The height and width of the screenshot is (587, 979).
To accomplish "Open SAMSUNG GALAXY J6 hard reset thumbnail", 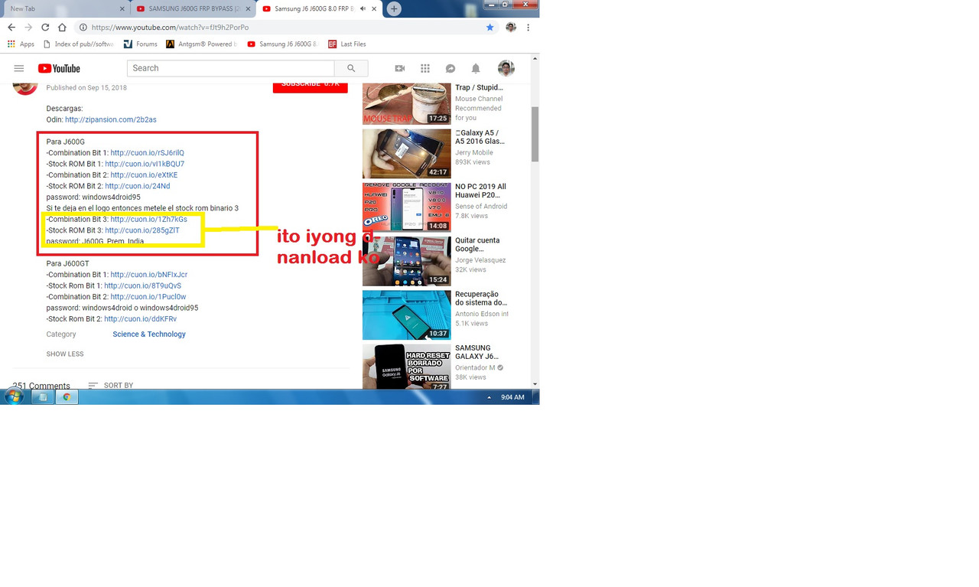I will pyautogui.click(x=407, y=367).
